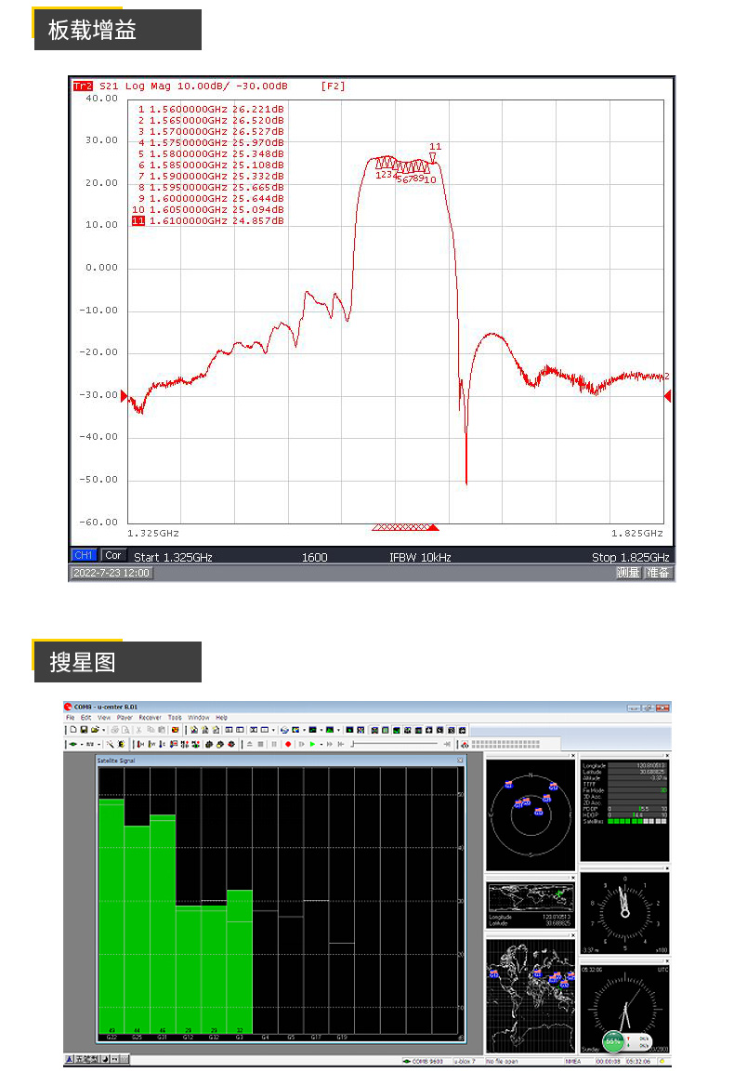
Task: Click the Stop button in player toolbar
Action: pos(262,744)
